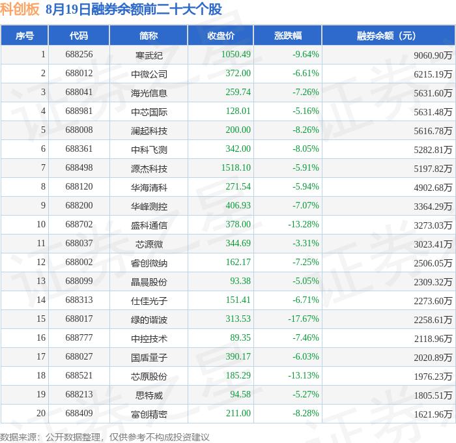This screenshot has height=443, width=456.
Task: Select stock name 富创精密
Action: pos(149,414)
